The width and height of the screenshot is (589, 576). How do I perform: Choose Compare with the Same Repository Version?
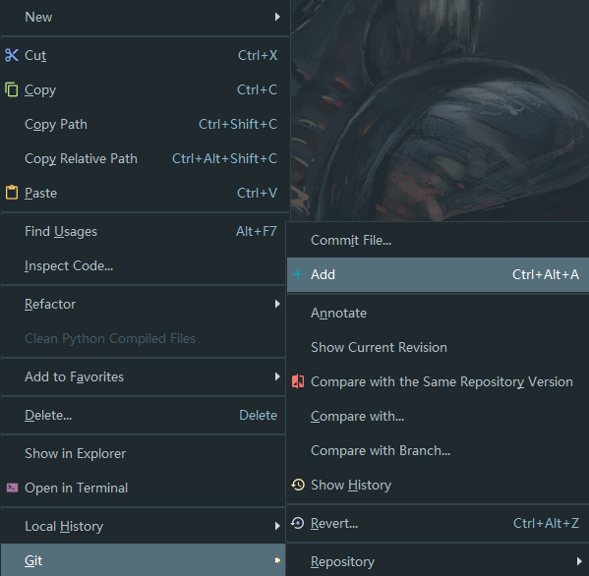[x=438, y=381]
